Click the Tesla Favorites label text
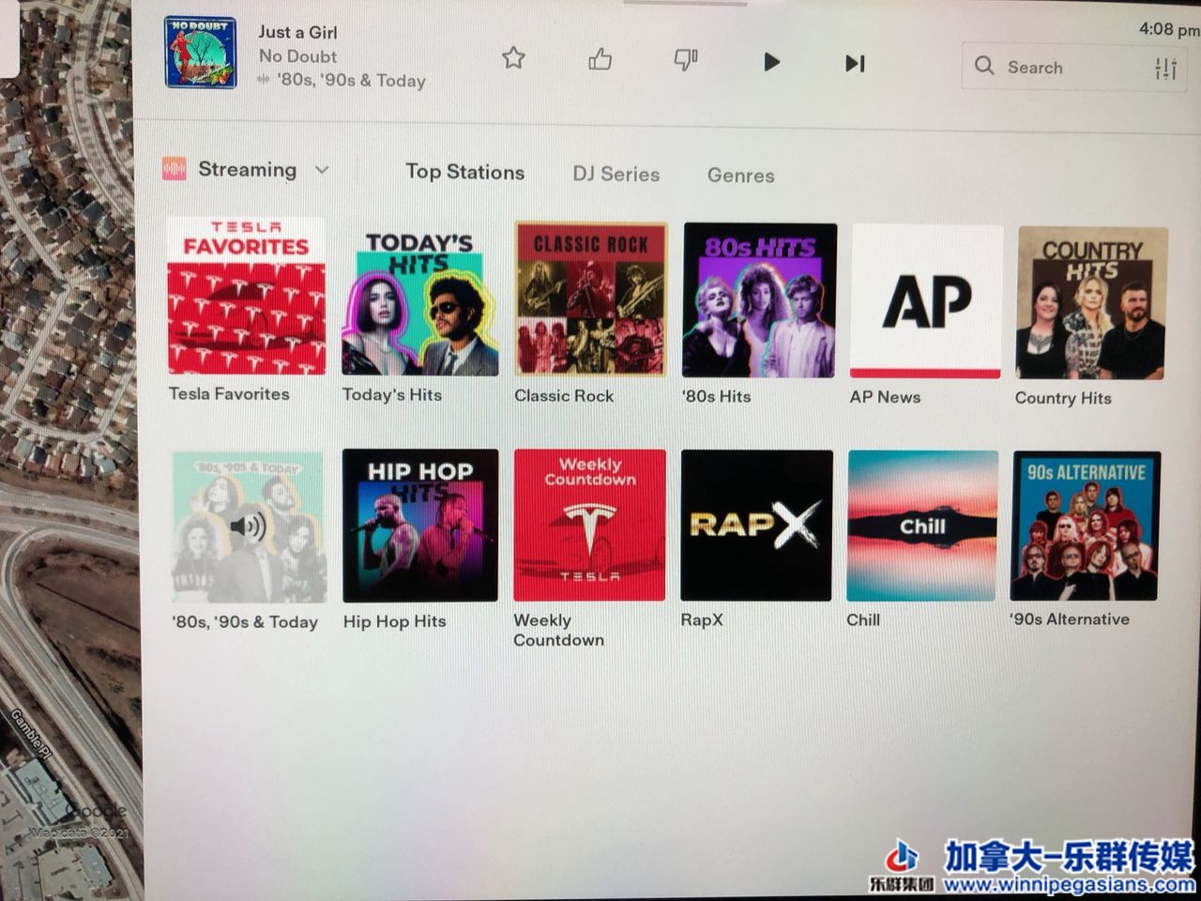Viewport: 1201px width, 901px height. click(229, 393)
